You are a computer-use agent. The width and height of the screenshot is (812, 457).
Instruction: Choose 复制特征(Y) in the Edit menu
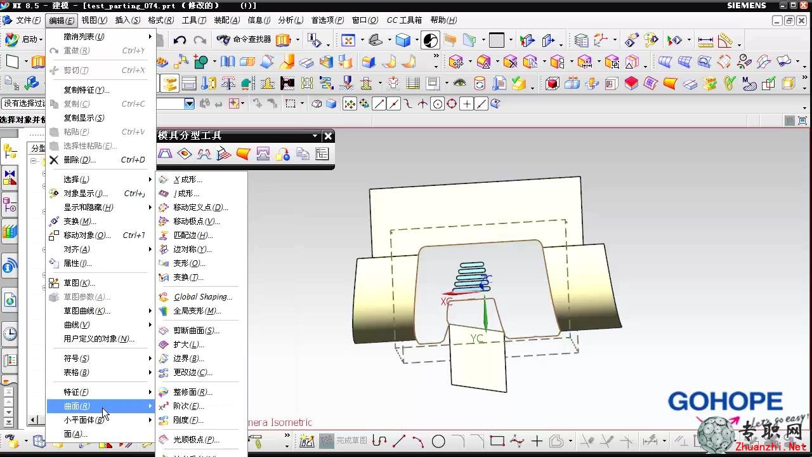[x=101, y=90]
